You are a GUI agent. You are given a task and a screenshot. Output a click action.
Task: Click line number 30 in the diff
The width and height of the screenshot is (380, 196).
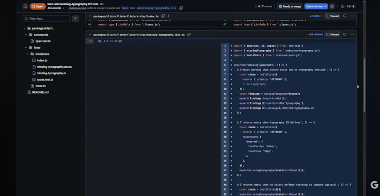coord(225,185)
